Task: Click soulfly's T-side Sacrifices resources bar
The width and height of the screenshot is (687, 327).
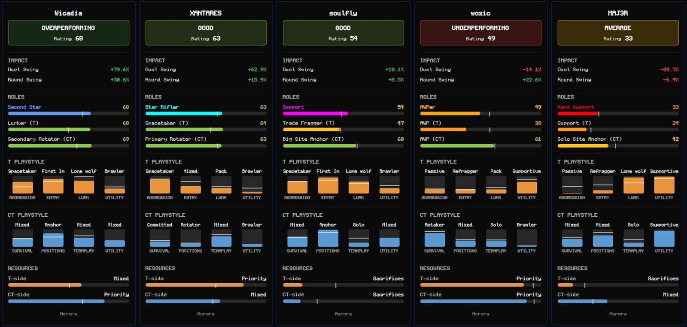Action: click(x=343, y=285)
